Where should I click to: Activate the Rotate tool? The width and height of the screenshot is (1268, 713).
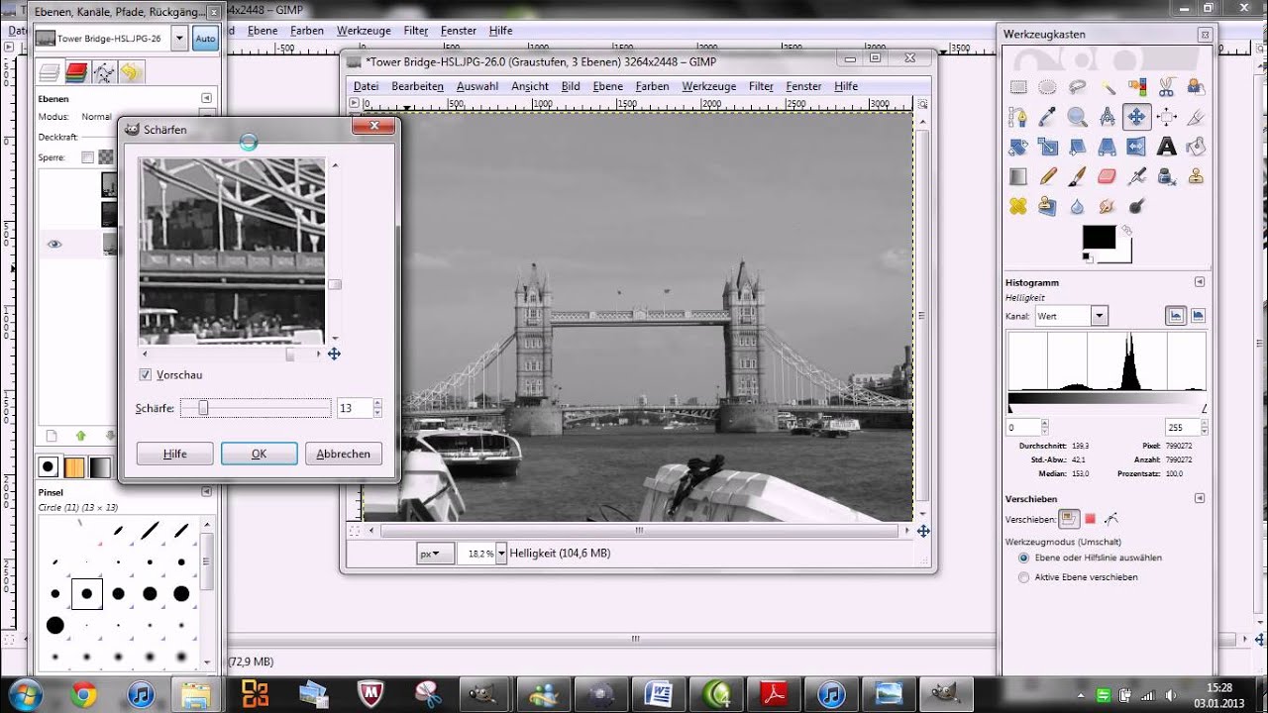tap(1017, 147)
